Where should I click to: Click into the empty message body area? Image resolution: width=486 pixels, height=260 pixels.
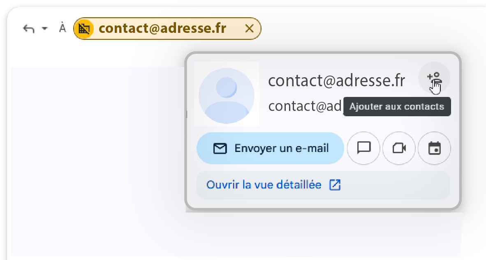(95, 164)
